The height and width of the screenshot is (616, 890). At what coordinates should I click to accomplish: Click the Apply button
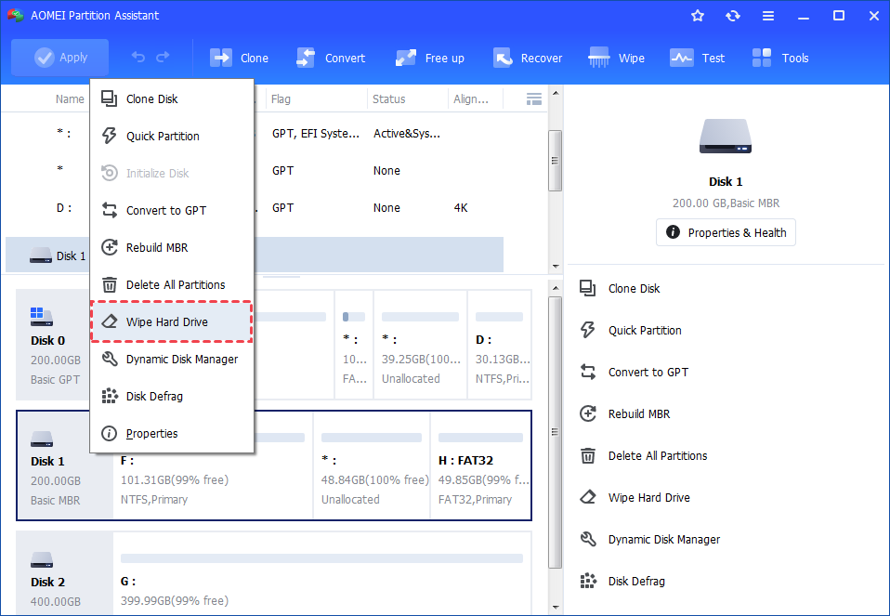(60, 58)
